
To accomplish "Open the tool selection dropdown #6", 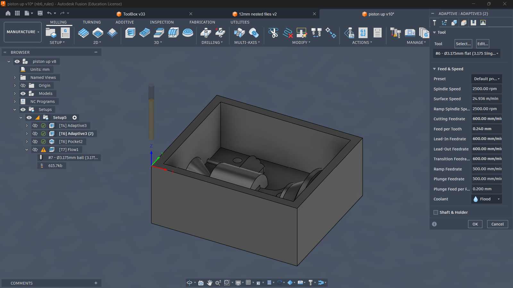I will point(467,54).
